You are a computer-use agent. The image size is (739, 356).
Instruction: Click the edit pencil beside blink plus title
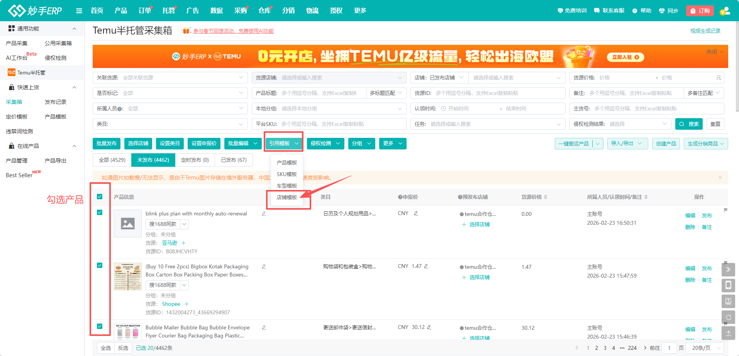click(264, 214)
